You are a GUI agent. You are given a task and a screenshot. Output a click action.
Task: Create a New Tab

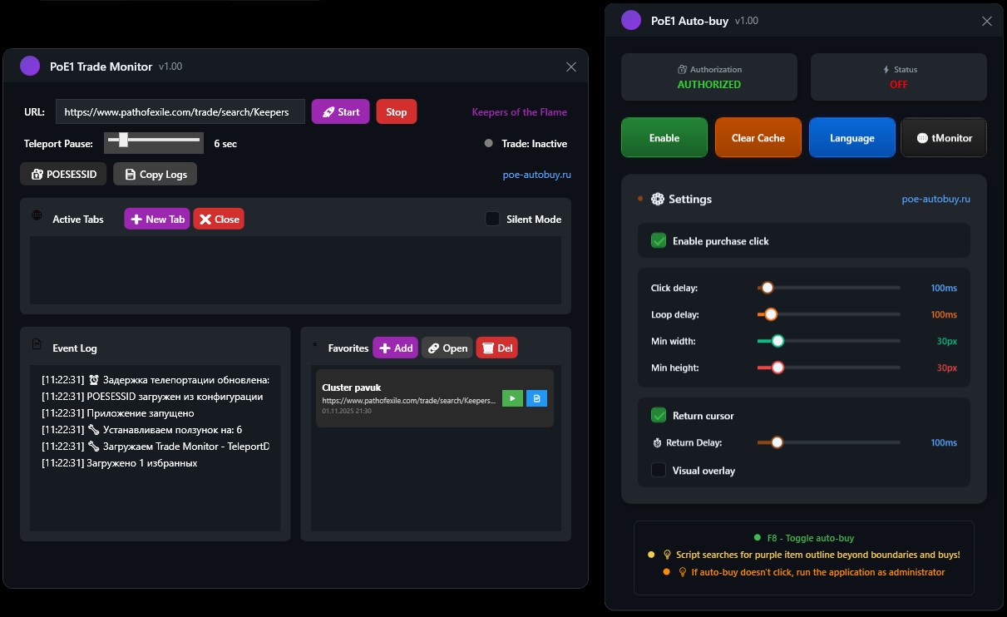tap(156, 219)
